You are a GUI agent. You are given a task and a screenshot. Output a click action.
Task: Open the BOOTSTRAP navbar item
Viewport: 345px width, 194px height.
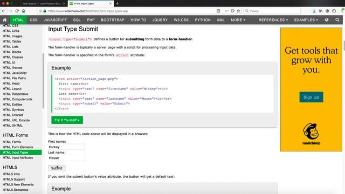click(113, 20)
